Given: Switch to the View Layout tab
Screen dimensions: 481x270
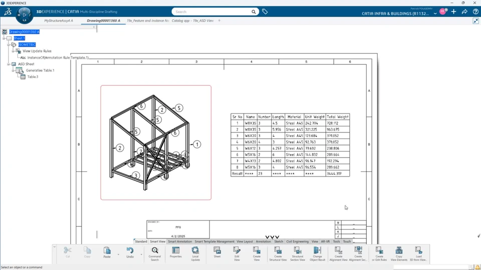Looking at the screenshot, I should (x=245, y=241).
